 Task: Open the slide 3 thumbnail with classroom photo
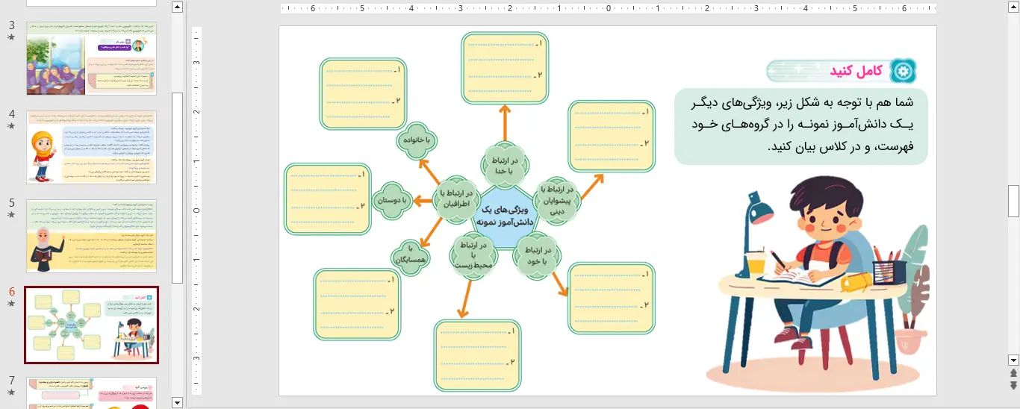(x=91, y=58)
